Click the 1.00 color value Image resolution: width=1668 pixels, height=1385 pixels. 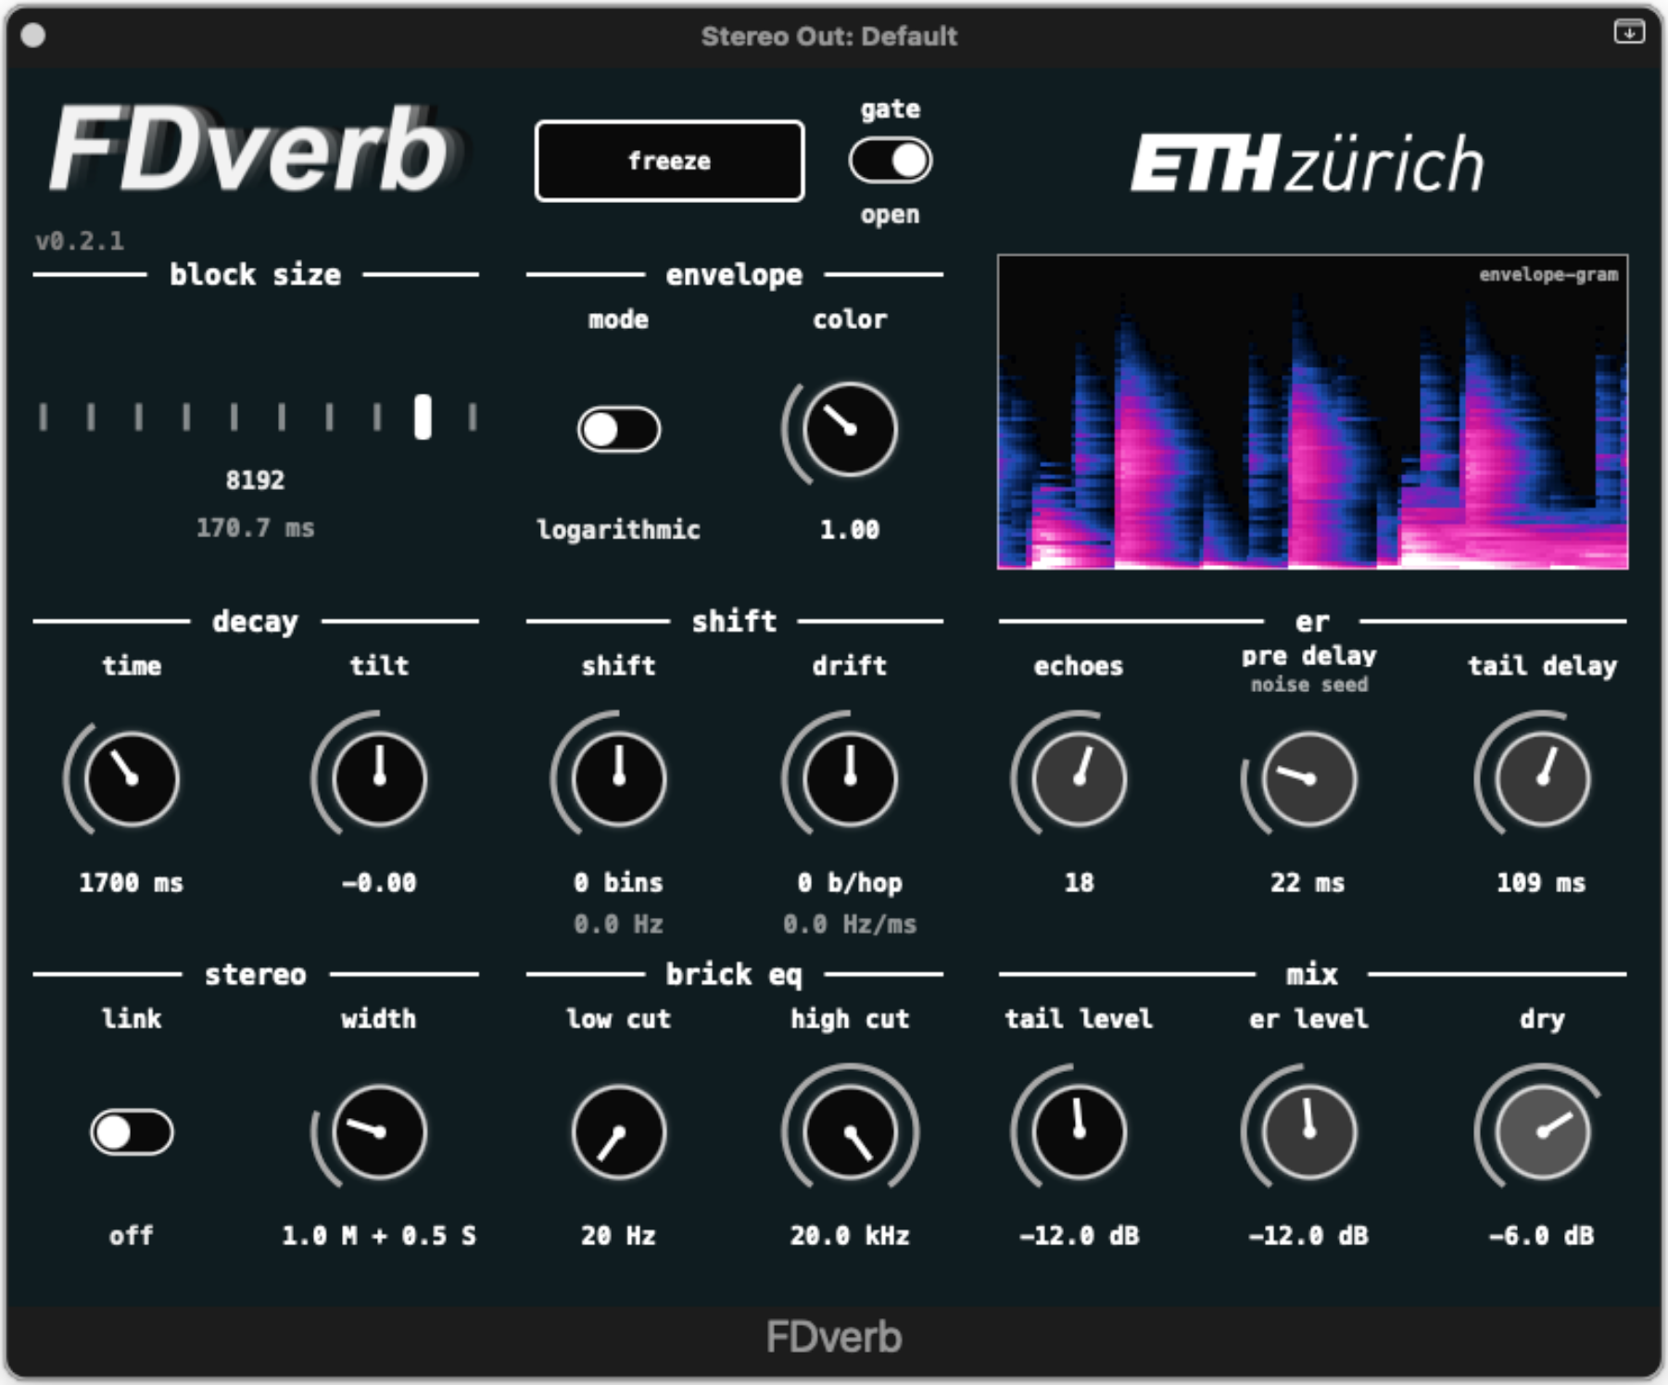(x=850, y=529)
